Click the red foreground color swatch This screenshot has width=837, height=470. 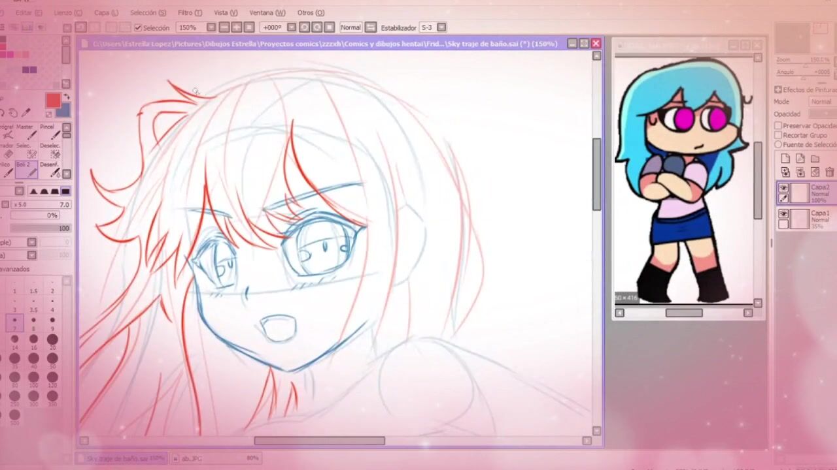pyautogui.click(x=53, y=100)
